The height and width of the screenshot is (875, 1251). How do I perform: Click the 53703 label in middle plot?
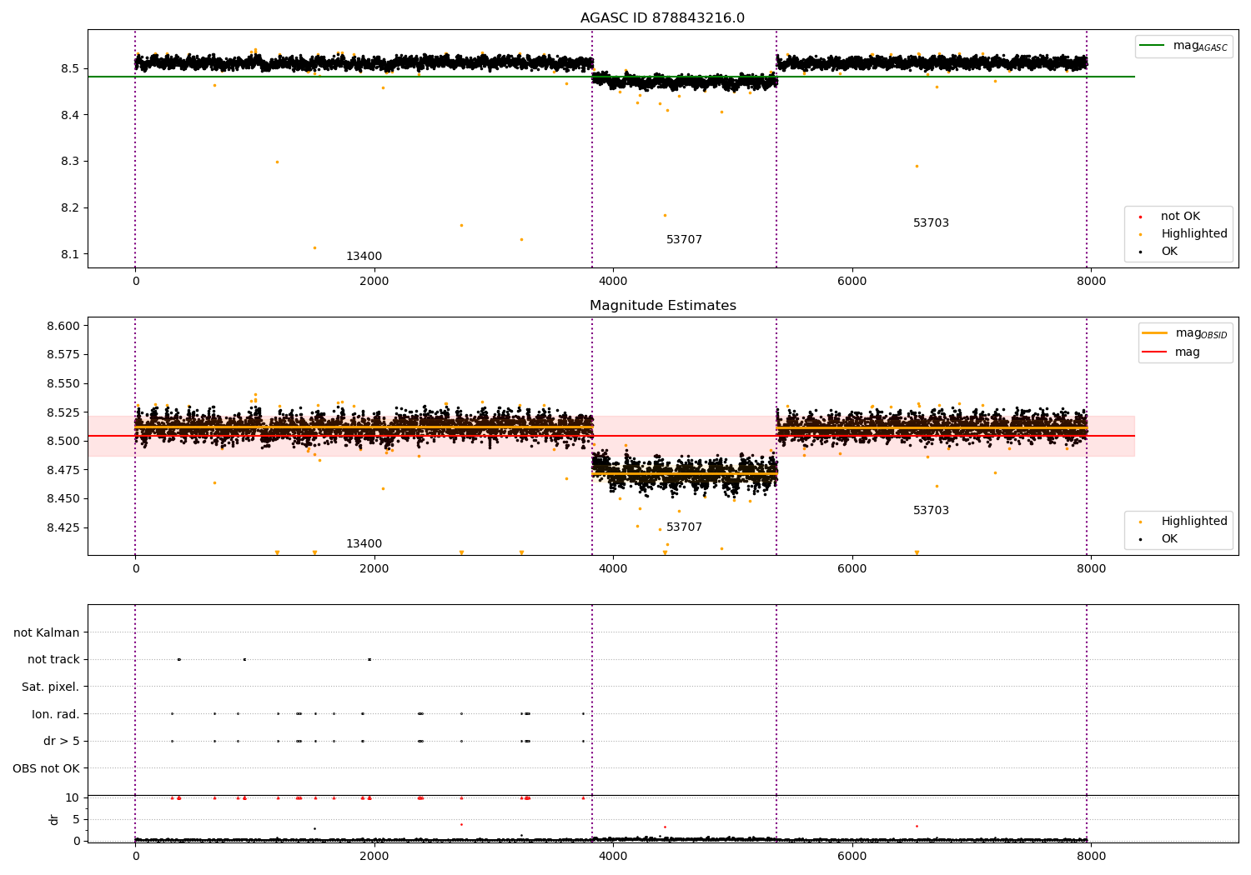pyautogui.click(x=931, y=511)
